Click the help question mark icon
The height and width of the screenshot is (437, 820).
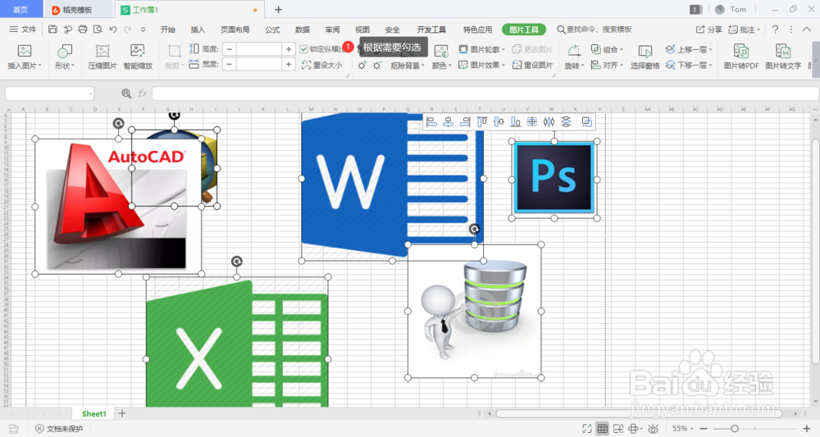coord(775,30)
